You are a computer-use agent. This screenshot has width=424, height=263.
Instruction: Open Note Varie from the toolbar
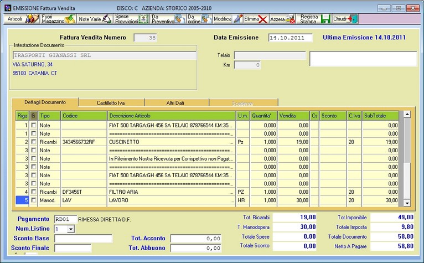click(x=95, y=19)
